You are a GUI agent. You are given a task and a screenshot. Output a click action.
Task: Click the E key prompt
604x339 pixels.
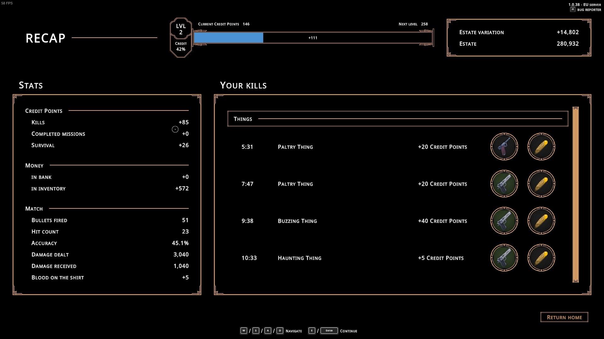tap(311, 331)
